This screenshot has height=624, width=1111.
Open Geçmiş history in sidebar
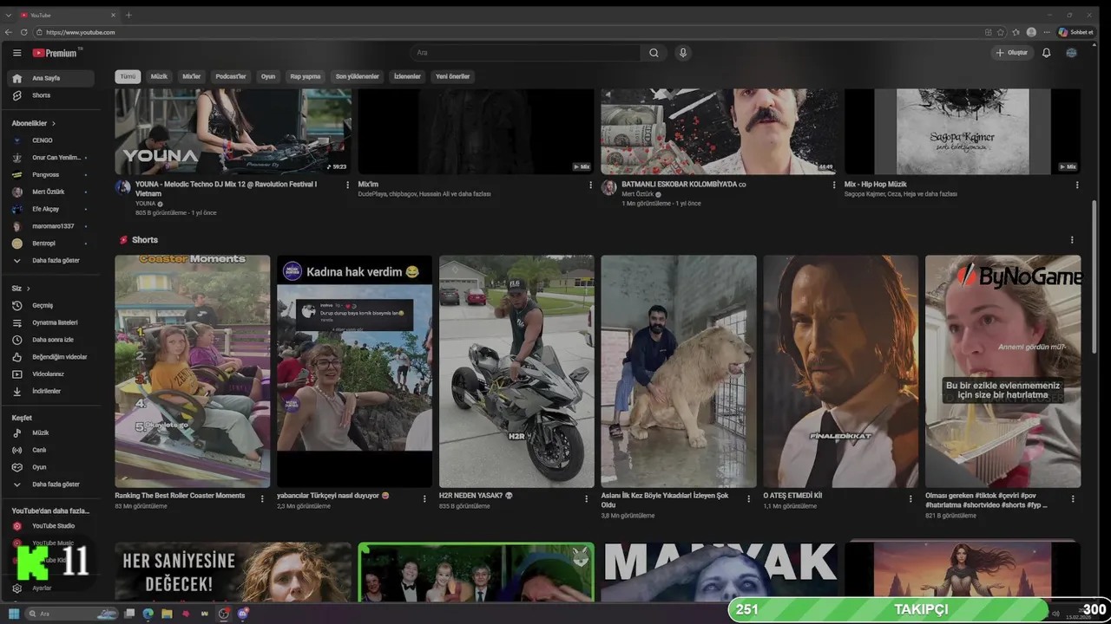pos(52,305)
